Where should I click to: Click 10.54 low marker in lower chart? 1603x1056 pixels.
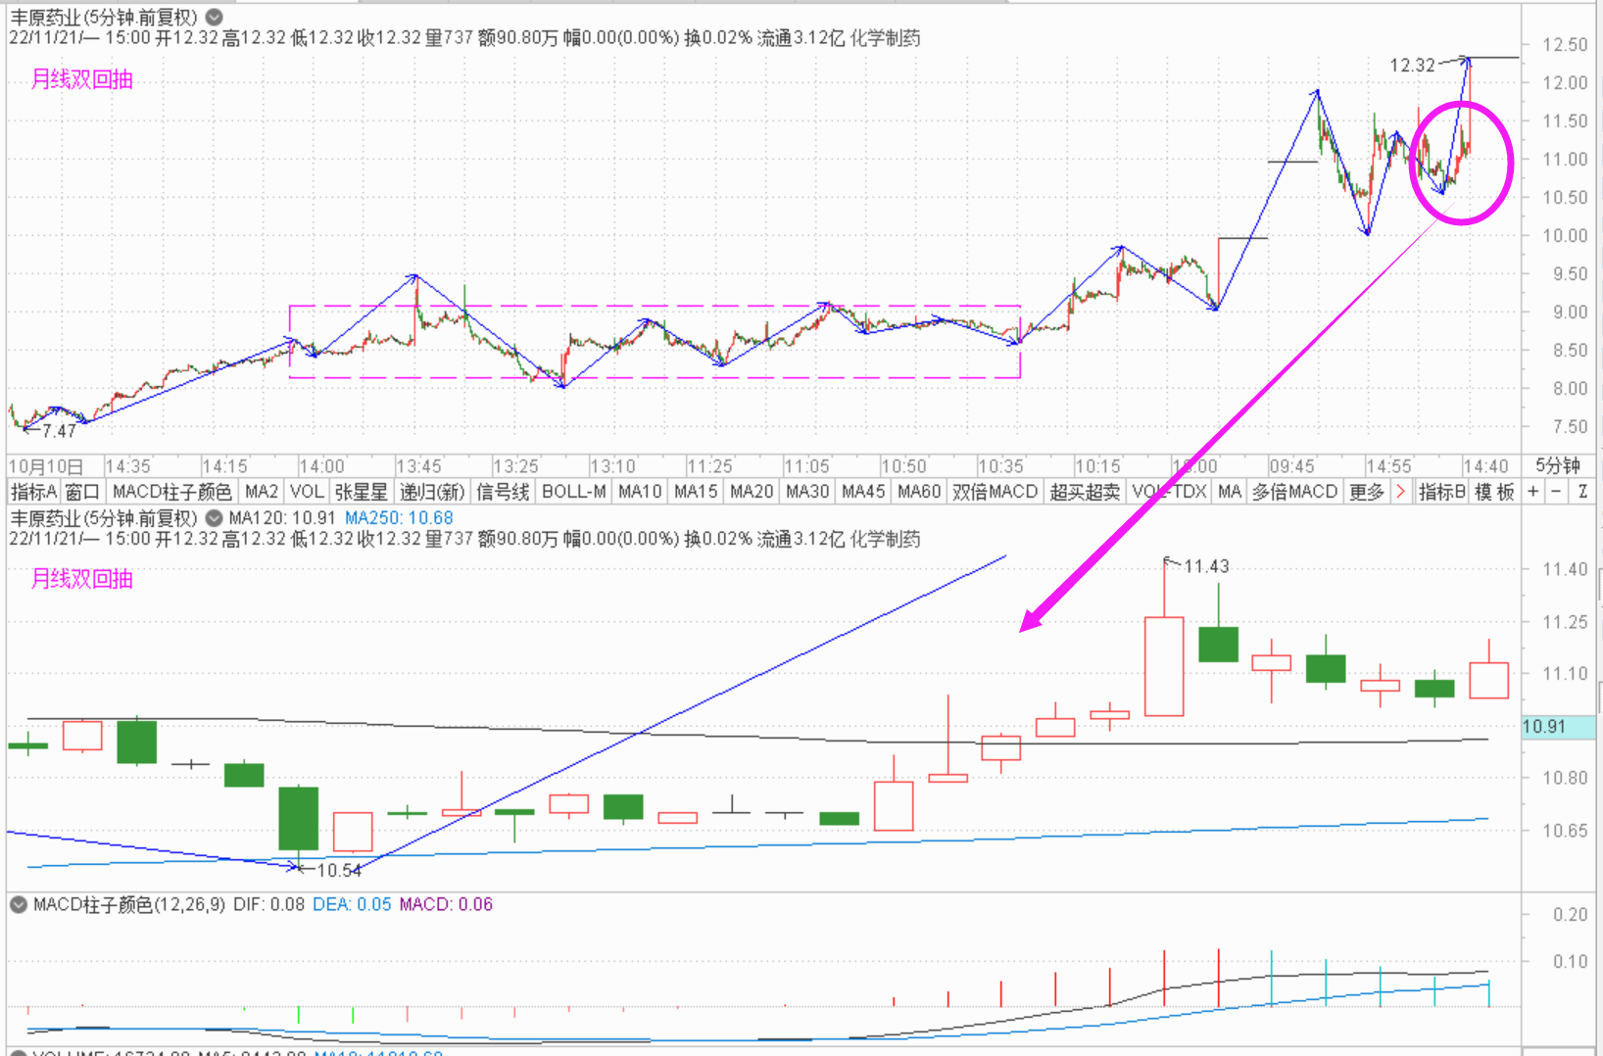point(339,870)
